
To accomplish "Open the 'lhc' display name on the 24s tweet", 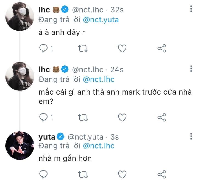I will click(x=44, y=69).
